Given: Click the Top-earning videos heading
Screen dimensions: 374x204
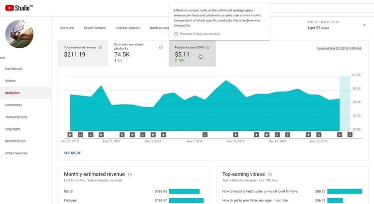Looking at the screenshot, I should pyautogui.click(x=243, y=174).
